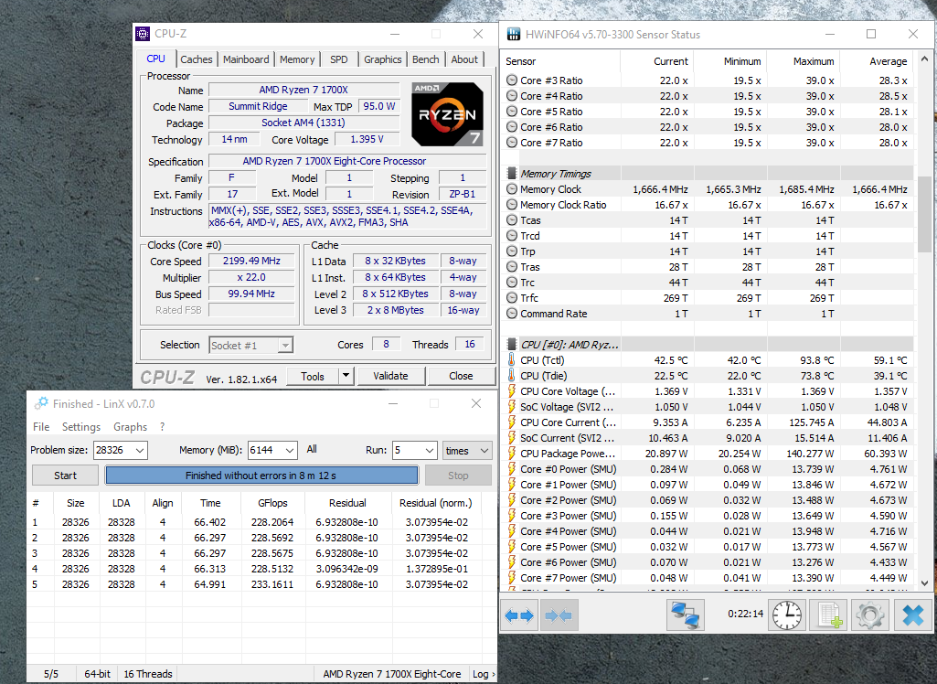
Task: Click the Maximum column header in HWiNFO64
Action: pos(803,61)
